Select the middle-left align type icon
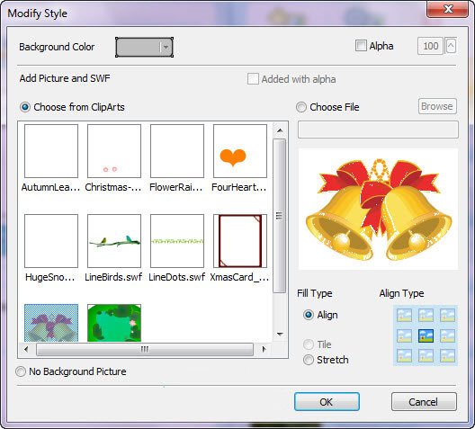The height and width of the screenshot is (429, 475). [404, 335]
